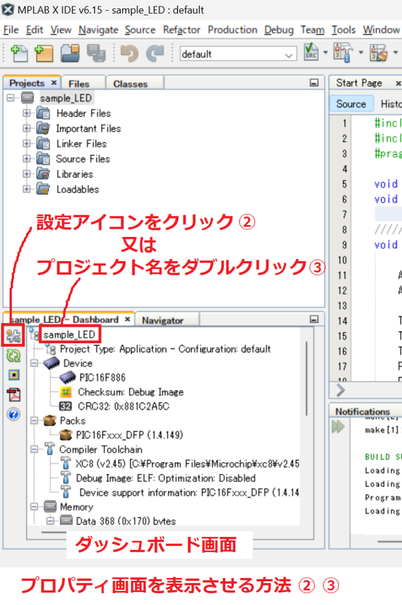Viewport: 402px width, 605px height.
Task: Open dropdown arrow next to Clean and Build
Action: [x=395, y=53]
